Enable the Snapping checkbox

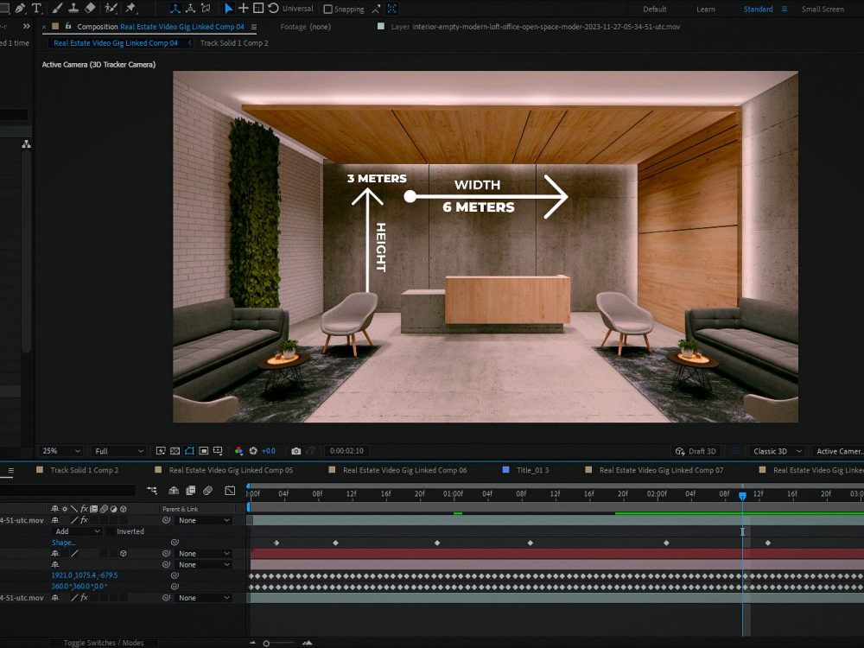[327, 10]
